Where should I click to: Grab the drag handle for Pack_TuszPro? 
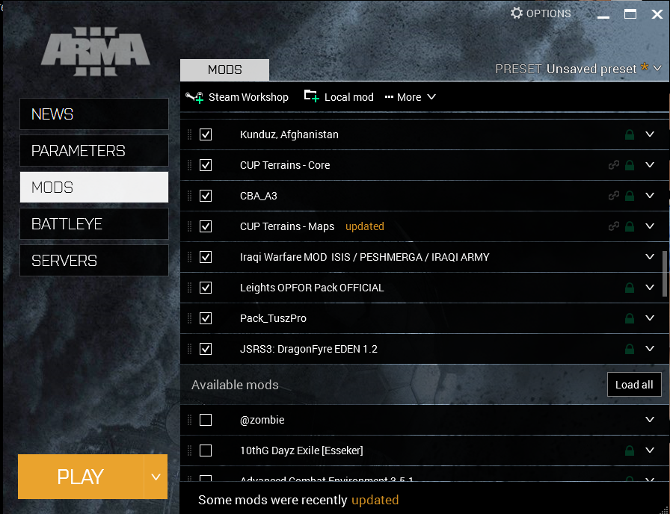[x=189, y=318]
